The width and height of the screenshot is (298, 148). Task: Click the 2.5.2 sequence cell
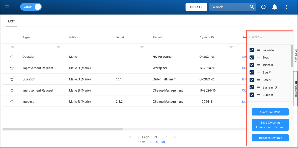click(119, 102)
